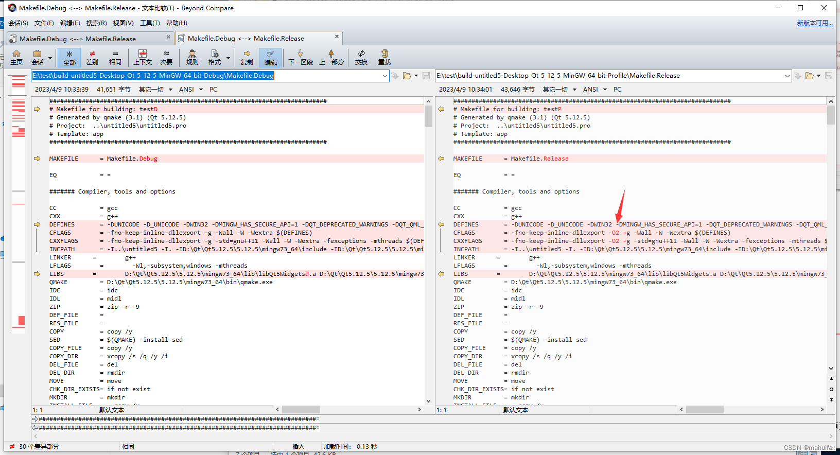Click right pane save disk icon
The image size is (840, 455).
[x=829, y=76]
